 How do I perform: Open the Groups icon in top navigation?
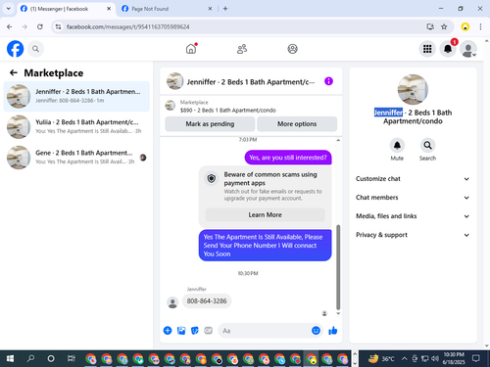click(292, 49)
